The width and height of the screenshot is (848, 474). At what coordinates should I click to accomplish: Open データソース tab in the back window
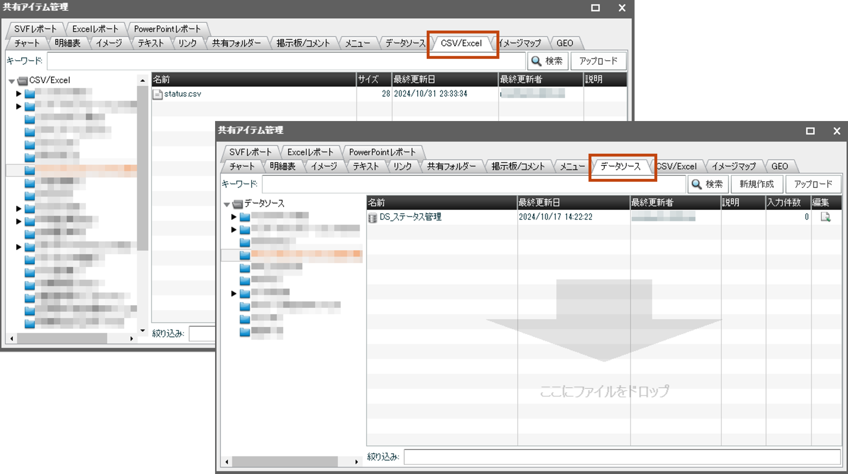pyautogui.click(x=405, y=43)
